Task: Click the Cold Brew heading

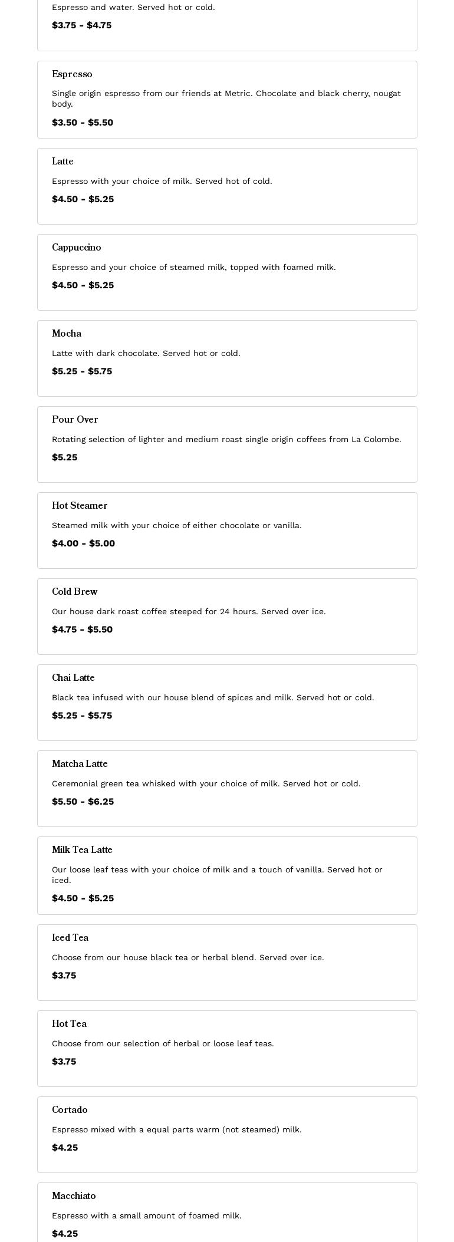Action: 75,592
